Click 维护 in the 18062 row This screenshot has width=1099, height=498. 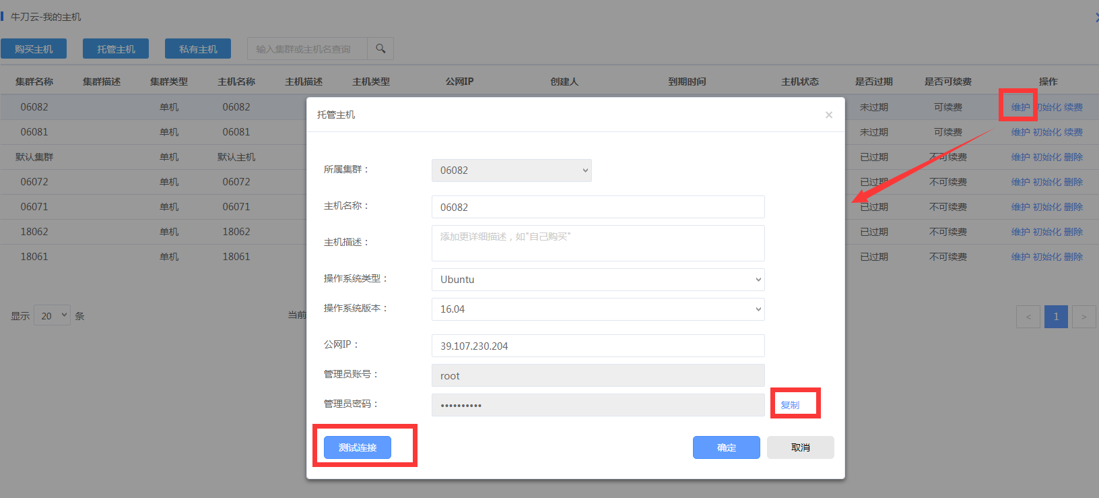pos(1020,232)
